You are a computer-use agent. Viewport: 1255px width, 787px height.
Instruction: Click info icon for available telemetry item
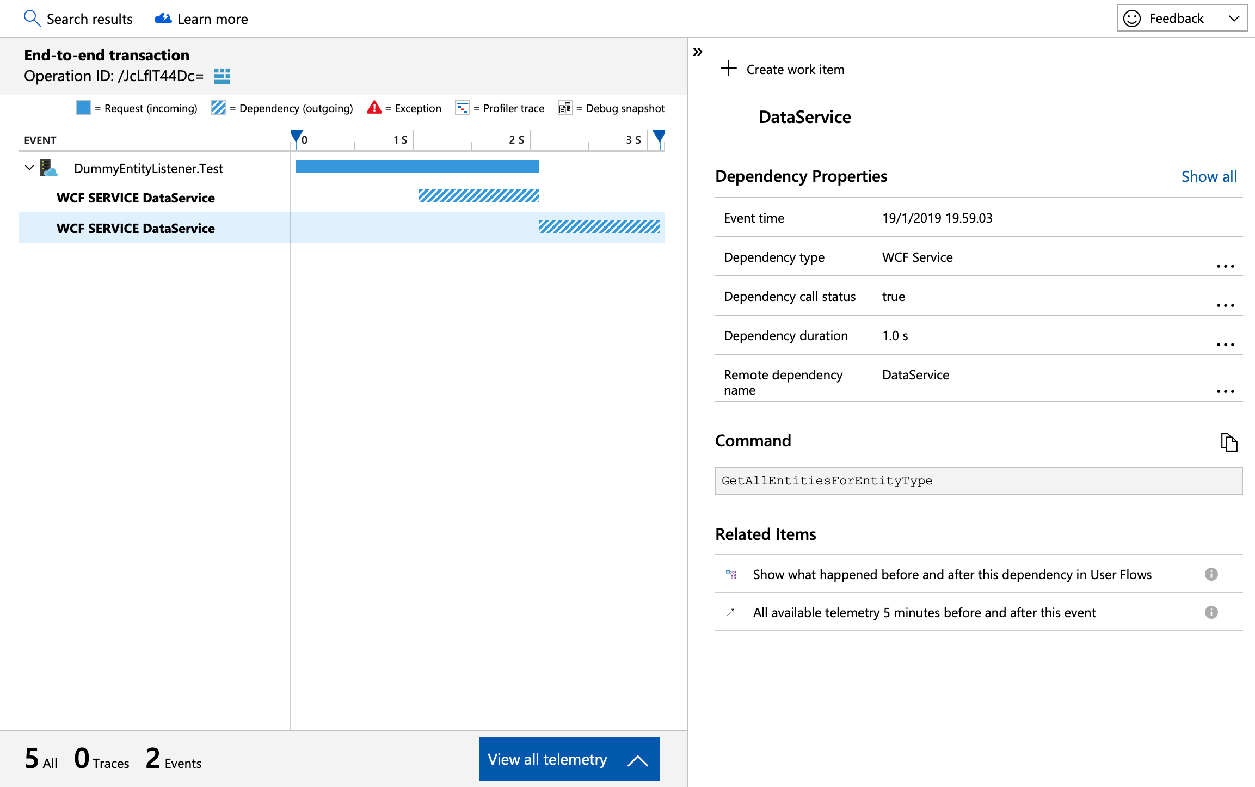(1211, 612)
